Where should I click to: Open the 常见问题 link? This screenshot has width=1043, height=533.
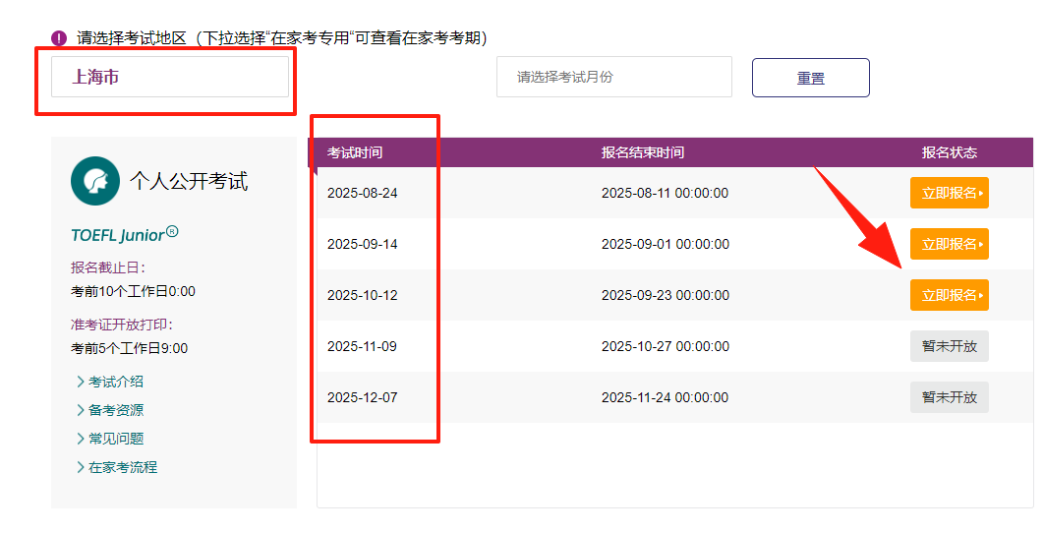[116, 440]
